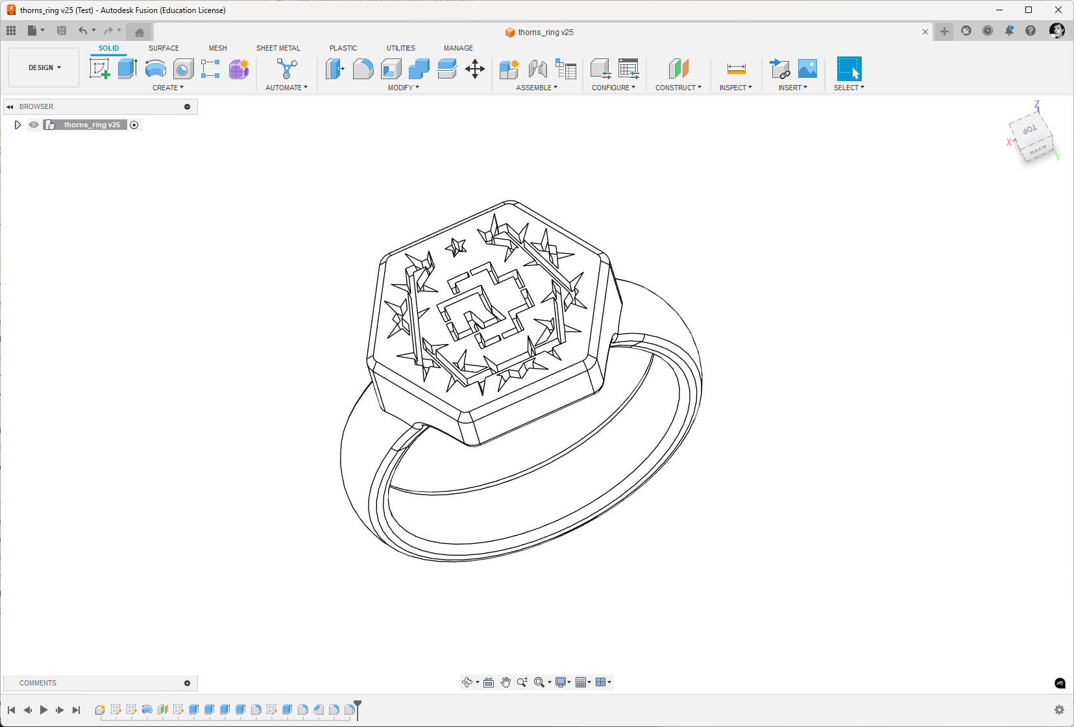Open the timeline settings gear
The image size is (1074, 727).
coord(1059,710)
